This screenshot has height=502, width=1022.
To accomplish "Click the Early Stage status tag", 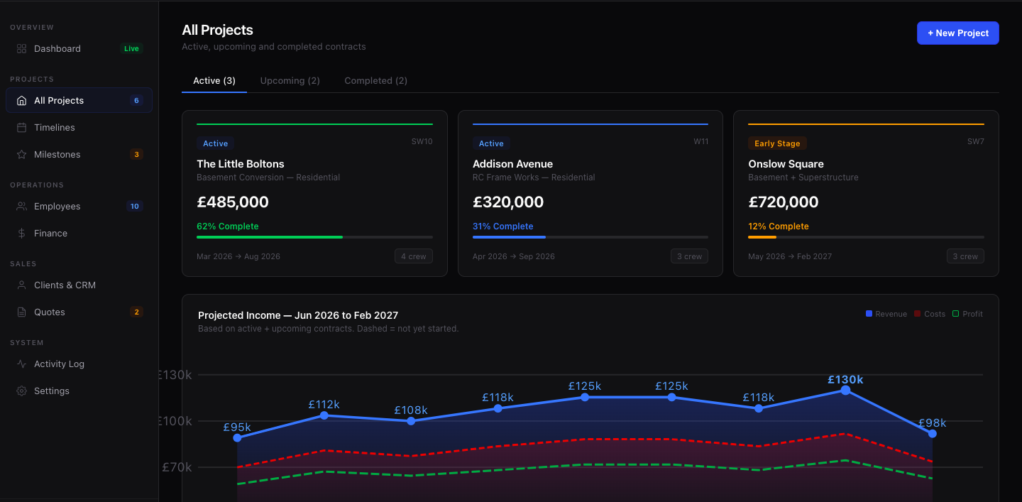I will pos(777,143).
